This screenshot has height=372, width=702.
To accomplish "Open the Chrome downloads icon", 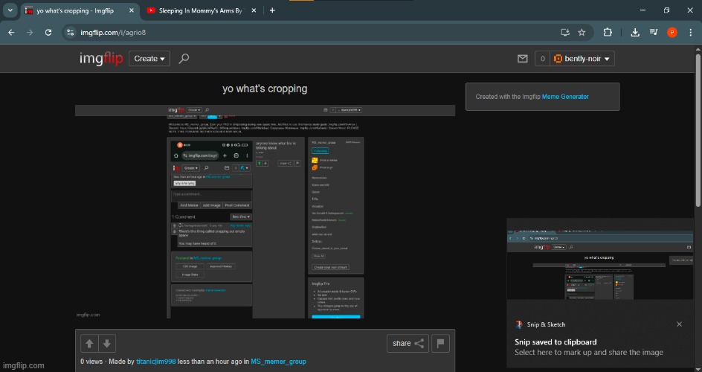I will tap(635, 32).
